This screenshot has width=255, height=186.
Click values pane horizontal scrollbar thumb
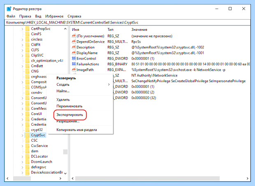(147, 178)
